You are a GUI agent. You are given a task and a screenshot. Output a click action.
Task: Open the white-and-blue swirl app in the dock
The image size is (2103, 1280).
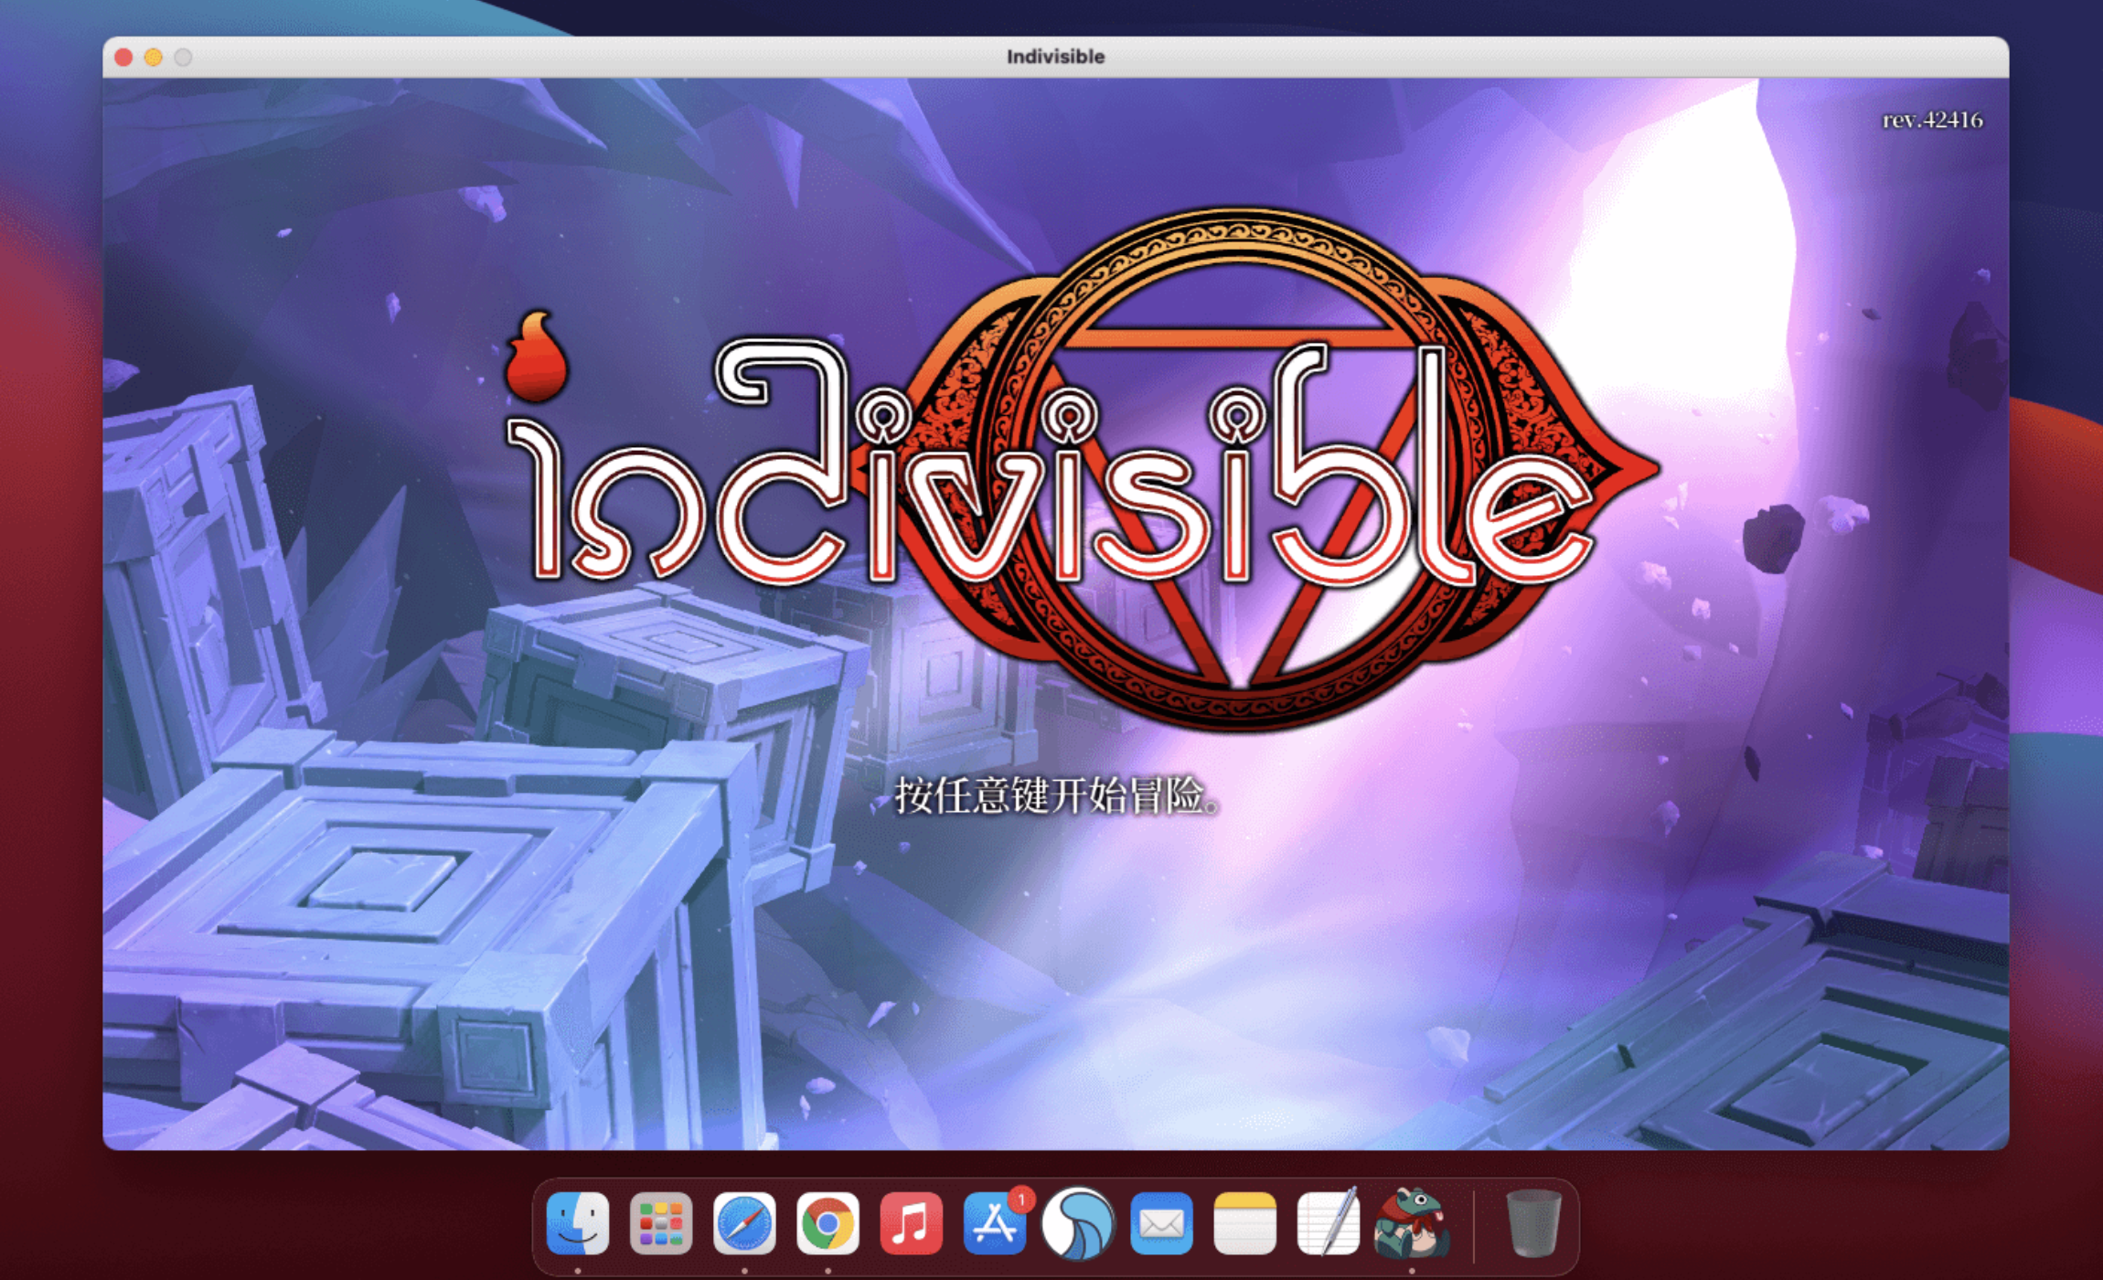coord(1078,1223)
